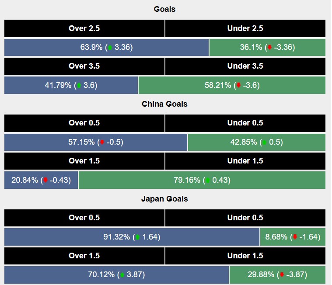This screenshot has width=332, height=285.
Task: Click the Japan Goals section title
Action: (164, 199)
